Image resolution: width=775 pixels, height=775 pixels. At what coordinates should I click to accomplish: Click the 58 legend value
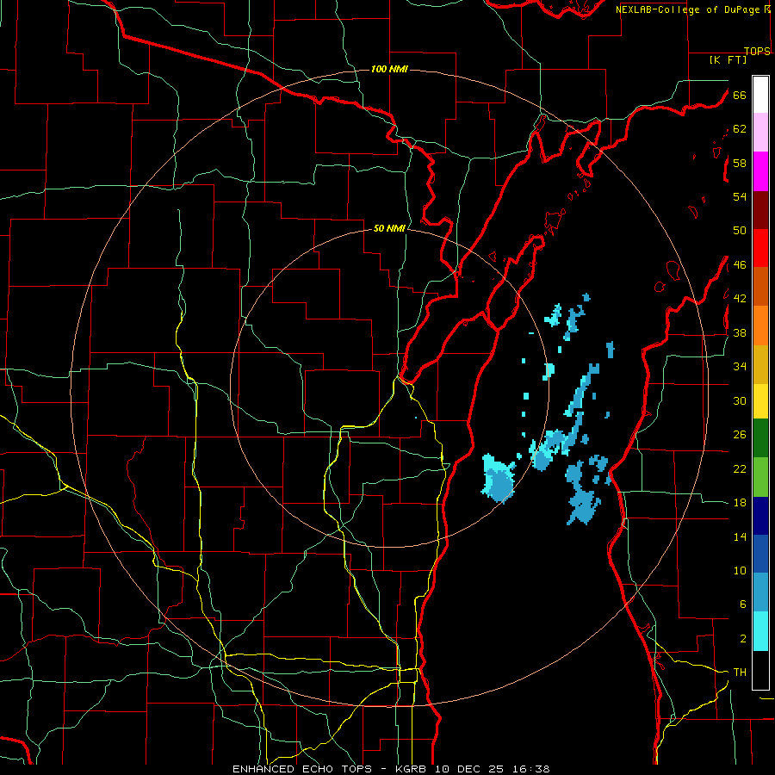(x=740, y=163)
